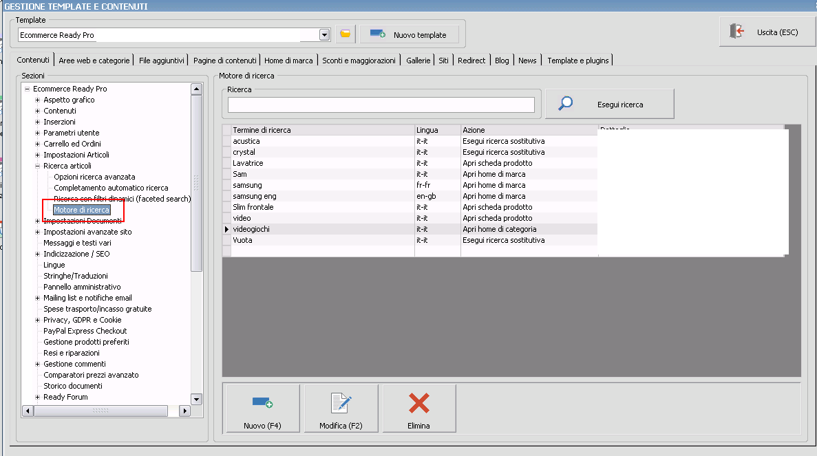Click the Nuovo template button
The image size is (817, 456).
tap(409, 34)
